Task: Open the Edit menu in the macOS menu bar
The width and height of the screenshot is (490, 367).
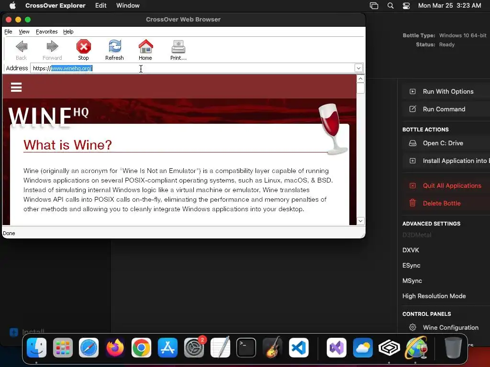Action: [100, 5]
